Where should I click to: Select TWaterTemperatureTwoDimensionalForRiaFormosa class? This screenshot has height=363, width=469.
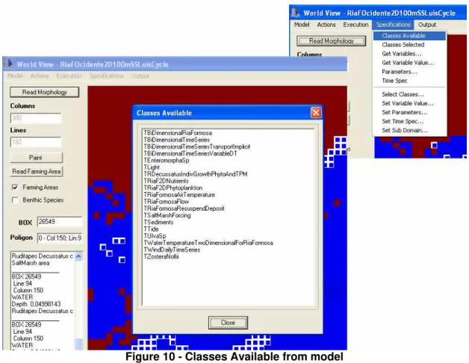click(208, 243)
